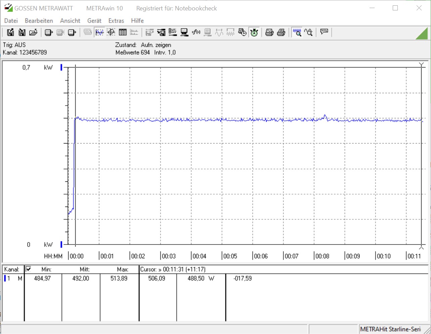Click the Y cursor marker at top right of graph
This screenshot has width=431, height=334.
tap(421, 64)
